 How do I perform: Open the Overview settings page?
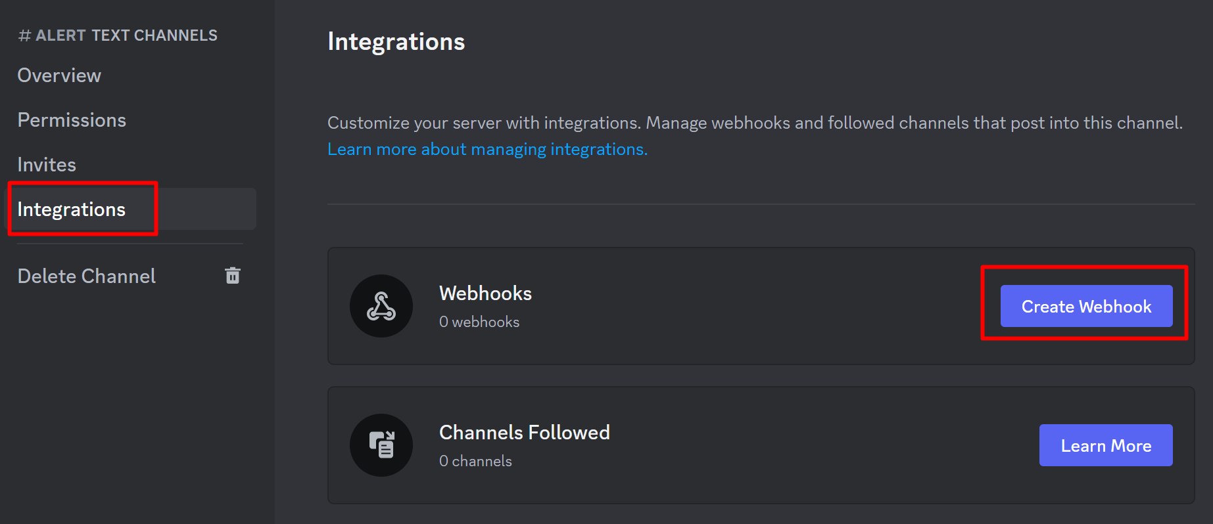(59, 76)
